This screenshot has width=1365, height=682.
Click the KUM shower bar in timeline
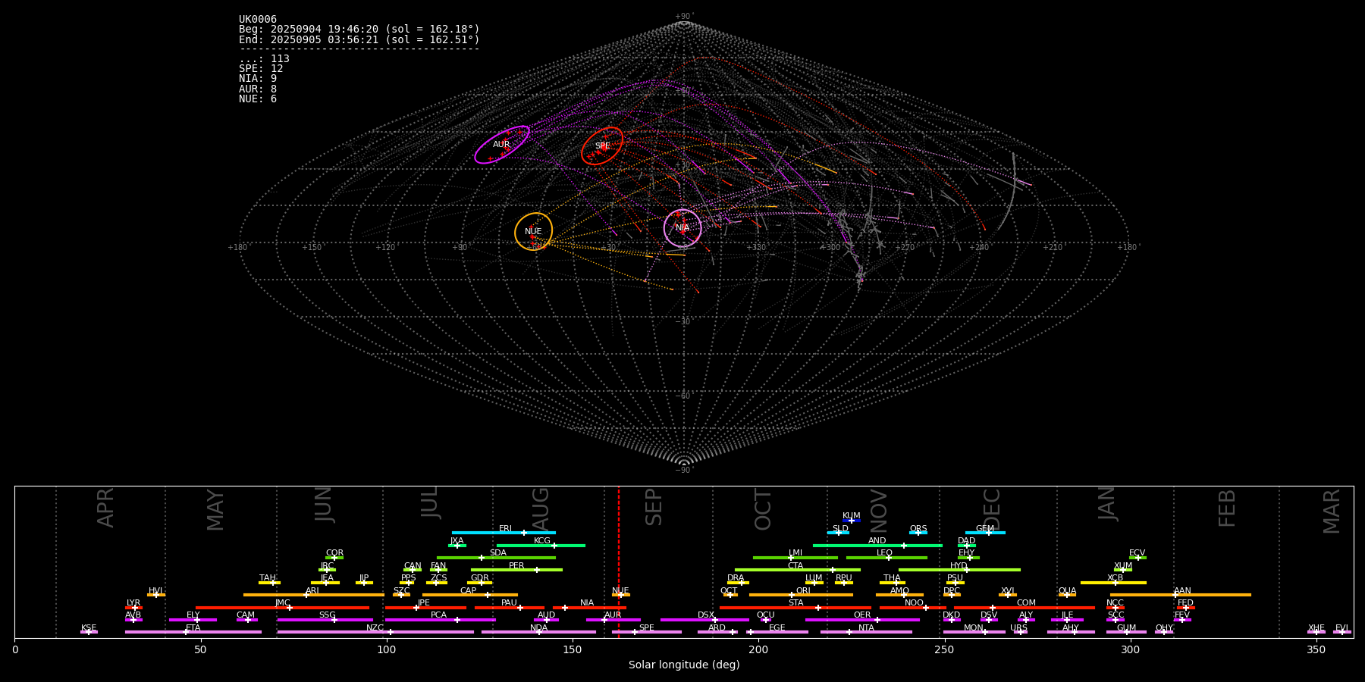[852, 521]
